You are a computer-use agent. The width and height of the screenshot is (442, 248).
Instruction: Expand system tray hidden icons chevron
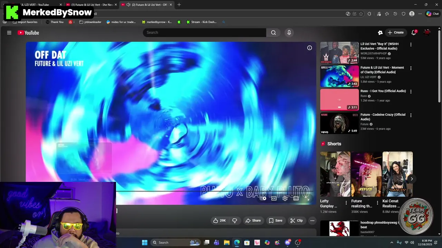point(392,242)
